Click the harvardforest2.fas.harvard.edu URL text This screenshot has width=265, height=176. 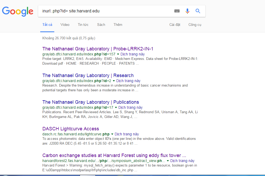click(104, 161)
